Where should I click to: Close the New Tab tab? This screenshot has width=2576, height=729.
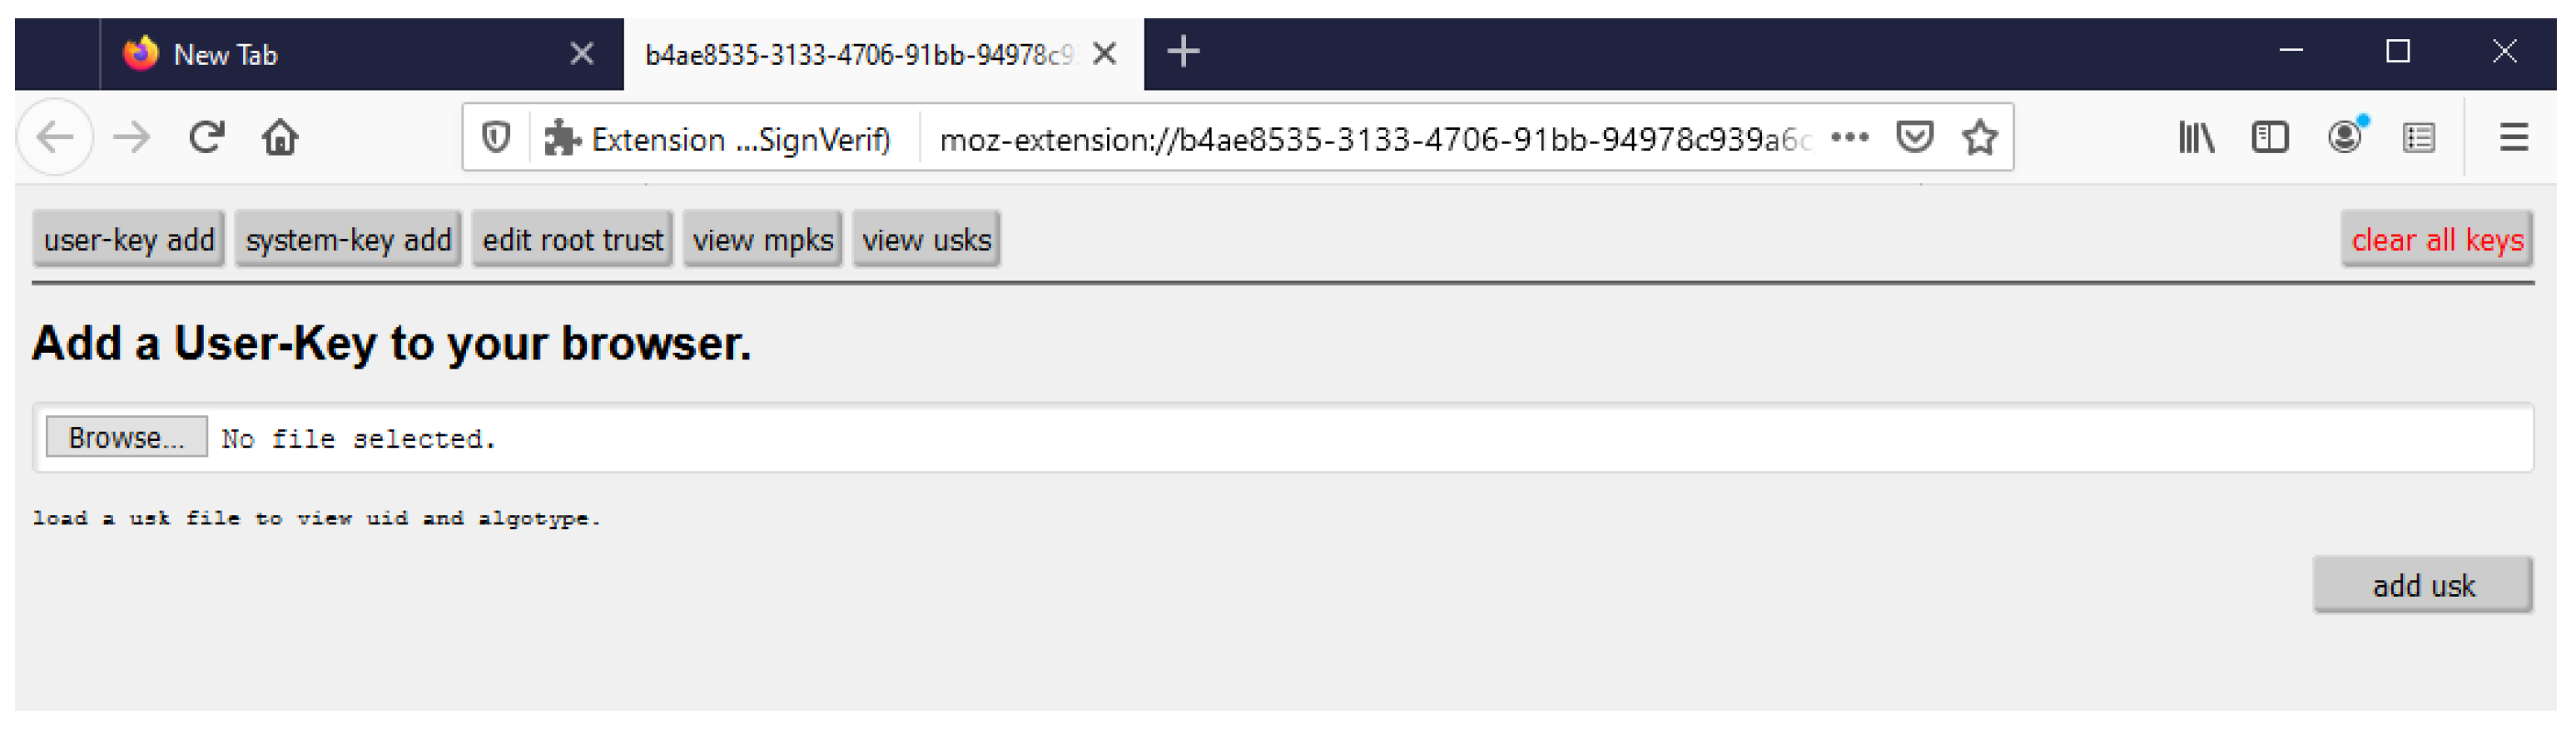tap(582, 53)
